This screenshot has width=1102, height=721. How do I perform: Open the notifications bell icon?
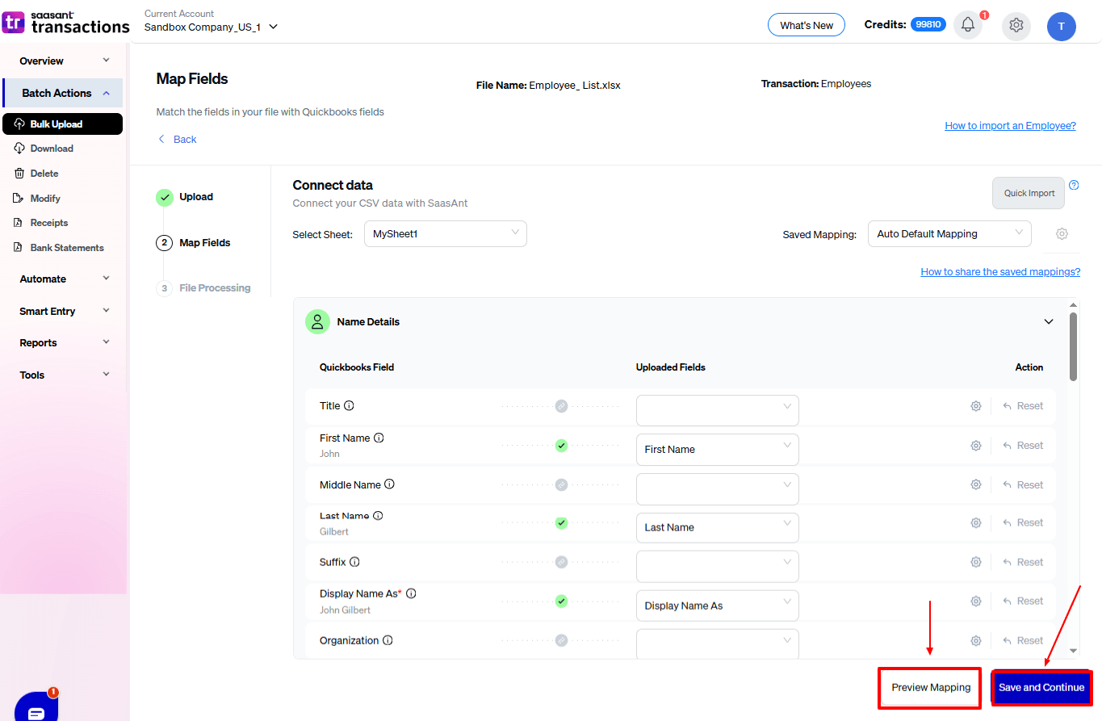click(x=968, y=25)
